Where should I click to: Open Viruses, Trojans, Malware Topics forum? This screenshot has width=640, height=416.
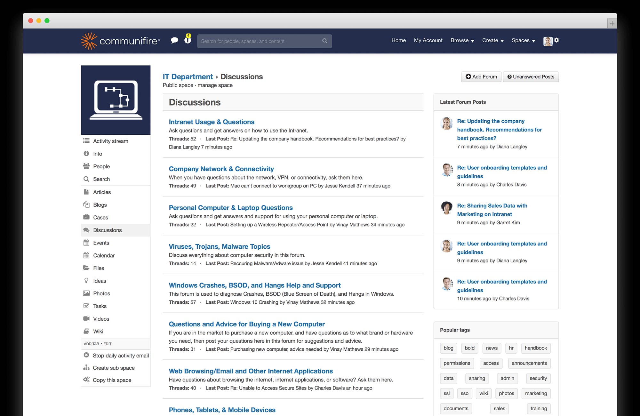[220, 246]
